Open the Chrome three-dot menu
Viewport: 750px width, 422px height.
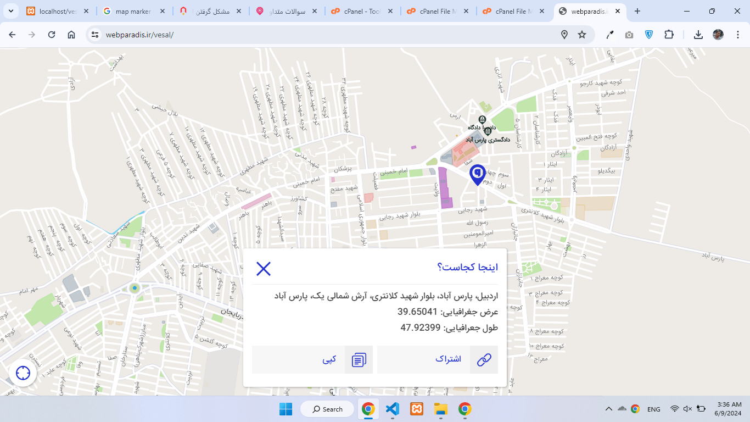[x=737, y=35]
